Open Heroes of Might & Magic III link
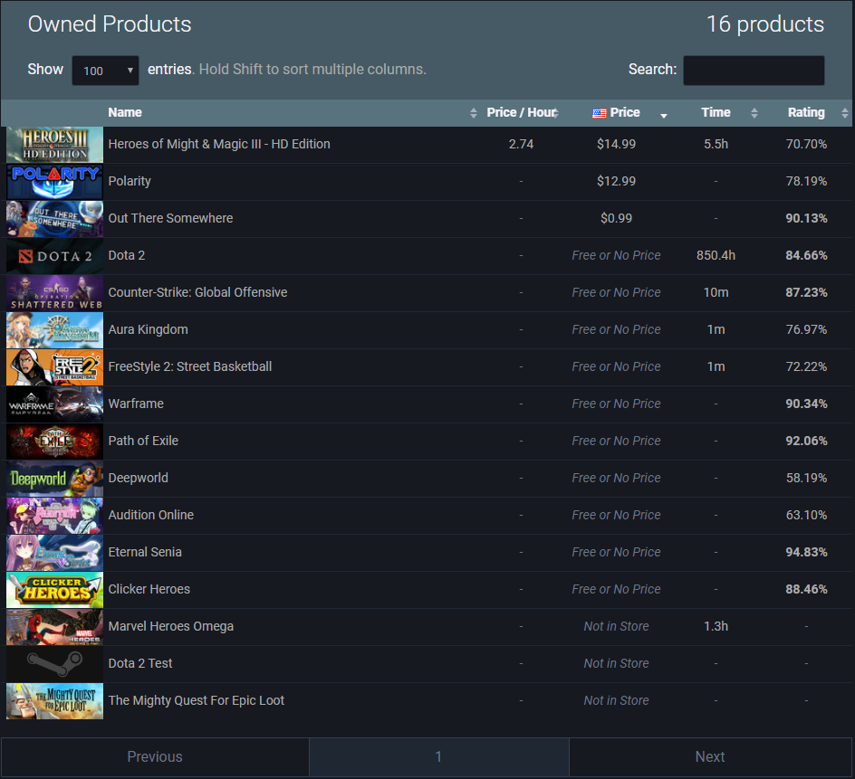The height and width of the screenshot is (779, 855). click(x=218, y=145)
